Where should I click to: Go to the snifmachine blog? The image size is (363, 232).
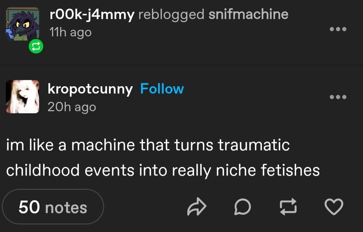click(248, 15)
